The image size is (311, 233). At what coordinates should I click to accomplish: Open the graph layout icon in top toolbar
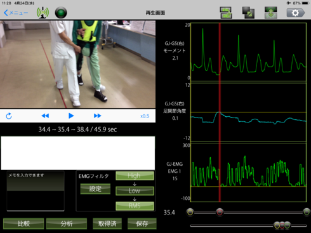click(226, 13)
